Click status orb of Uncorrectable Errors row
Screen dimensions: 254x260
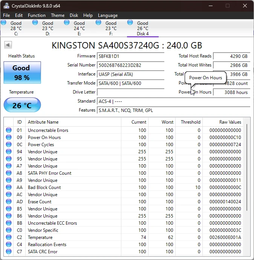pos(9,130)
